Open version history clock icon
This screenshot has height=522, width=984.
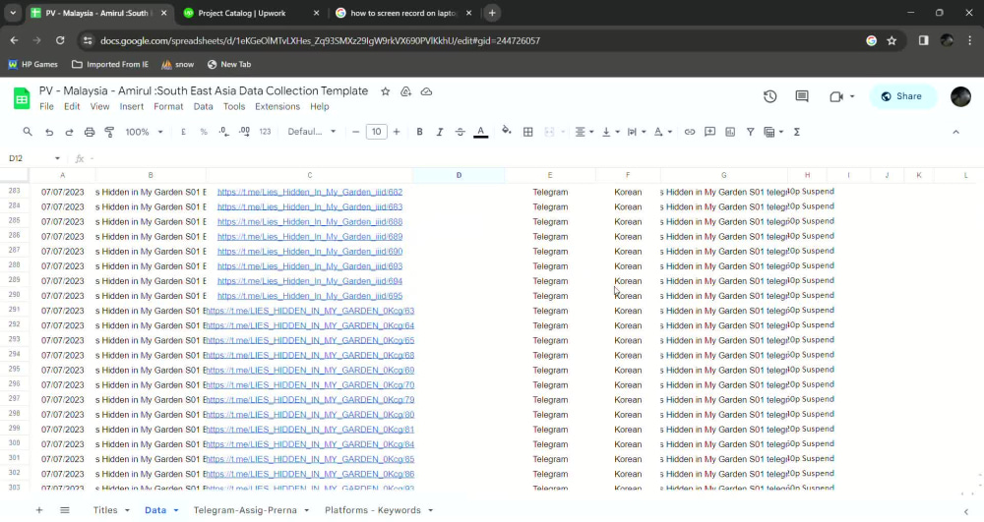coord(770,96)
